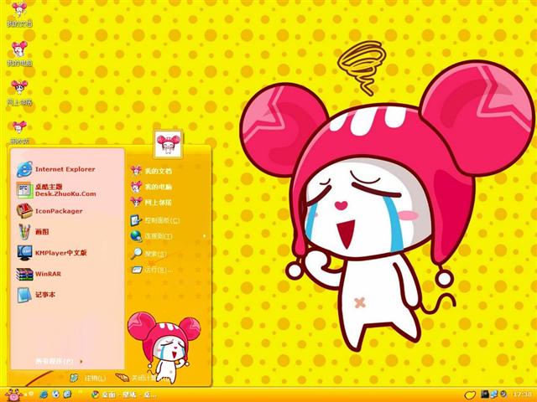The height and width of the screenshot is (402, 537).
Task: Open Internet Explorer in quick launch bar
Action: [44, 394]
